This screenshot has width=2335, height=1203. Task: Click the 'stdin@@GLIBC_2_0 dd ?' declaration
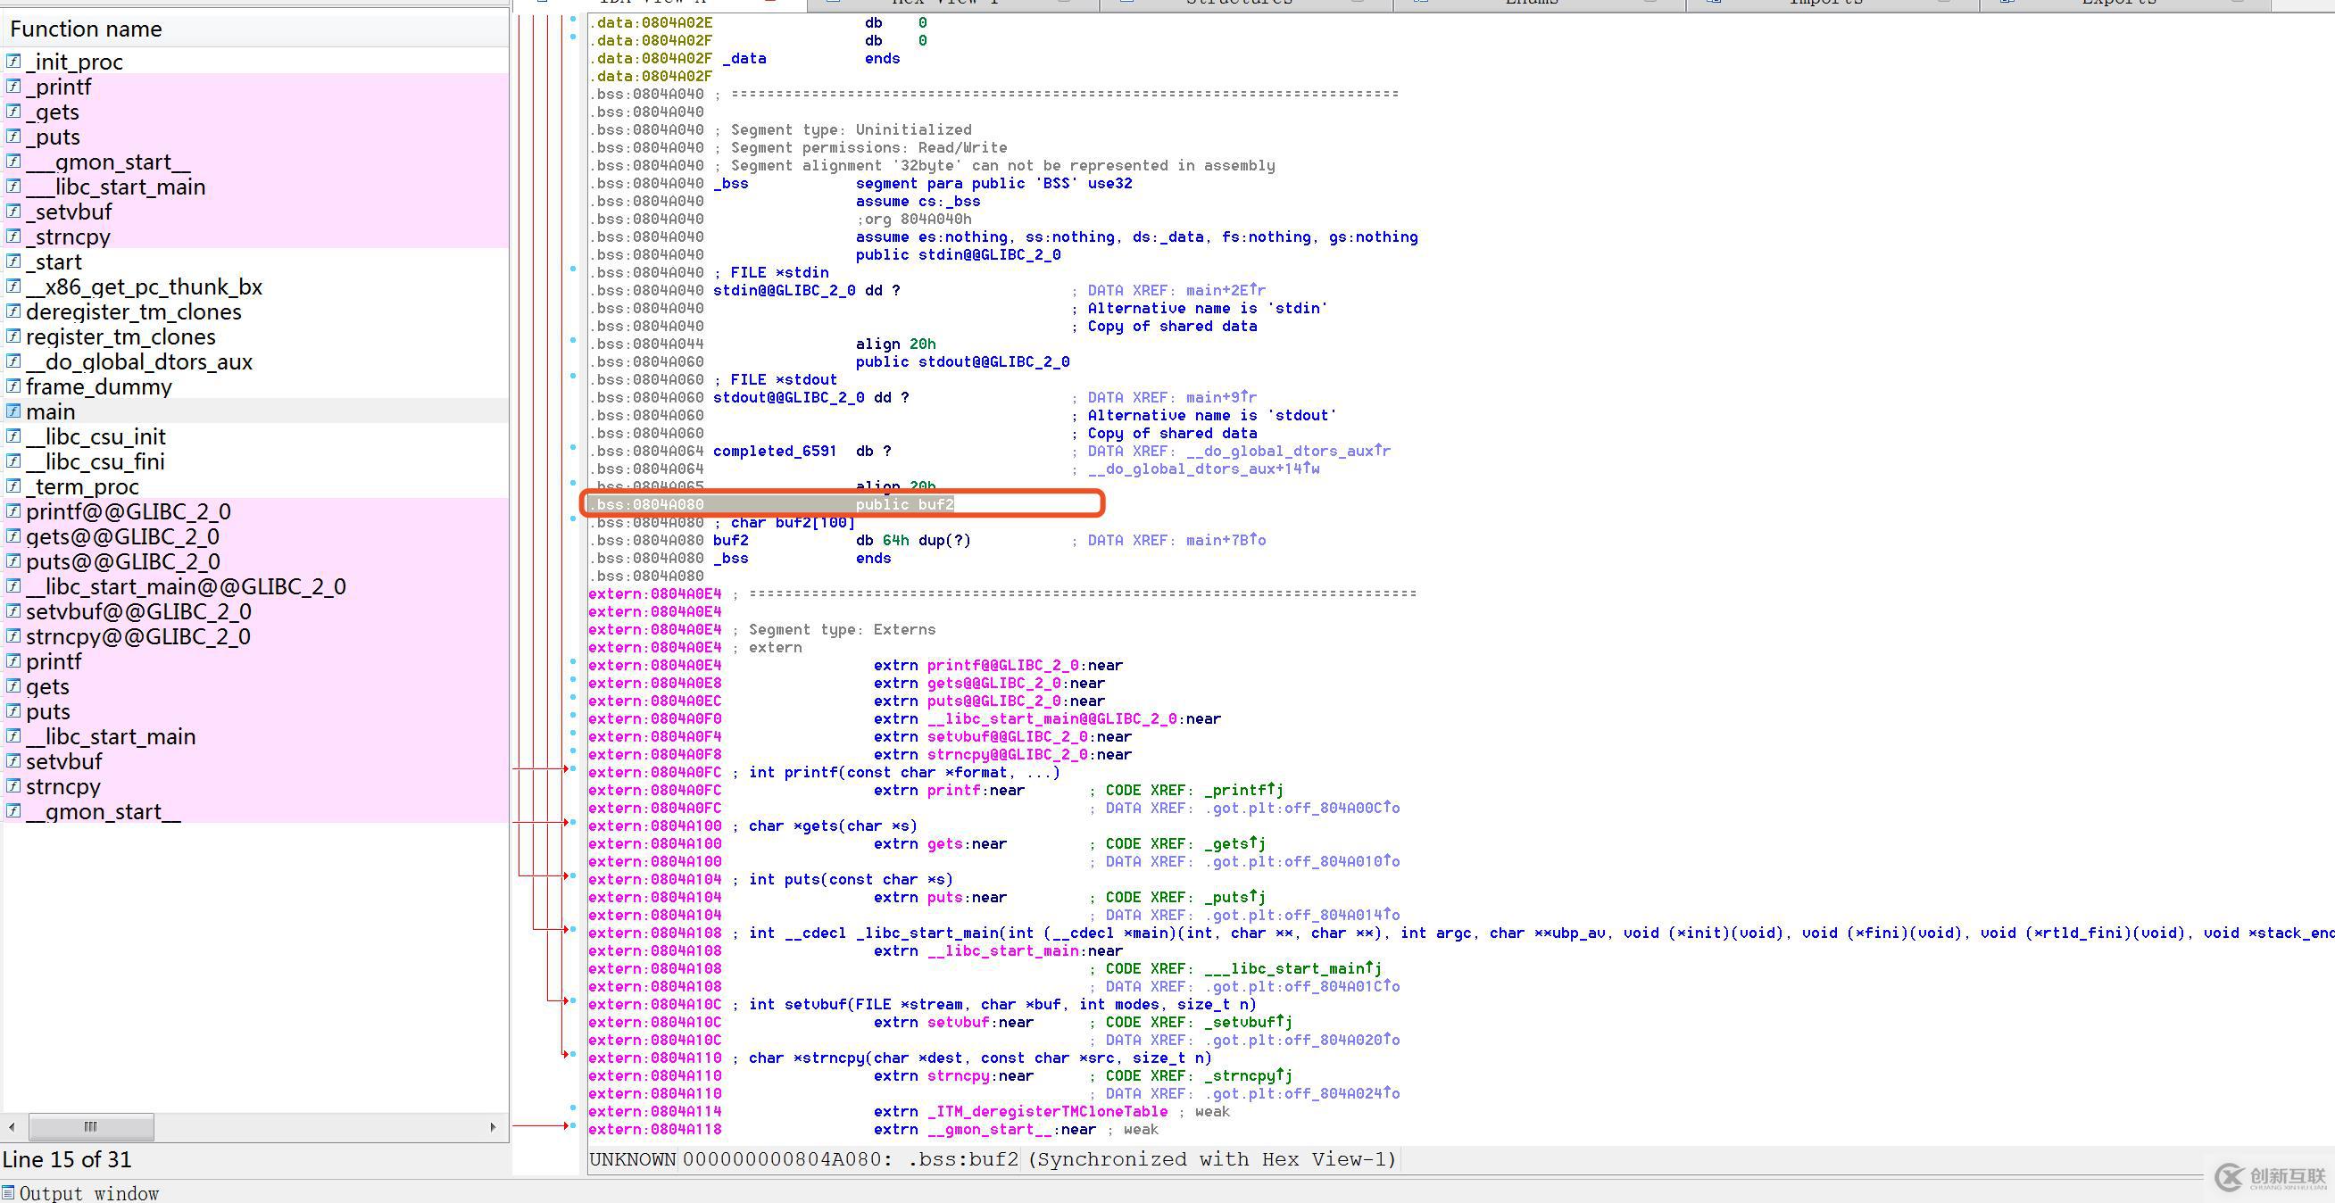(807, 290)
